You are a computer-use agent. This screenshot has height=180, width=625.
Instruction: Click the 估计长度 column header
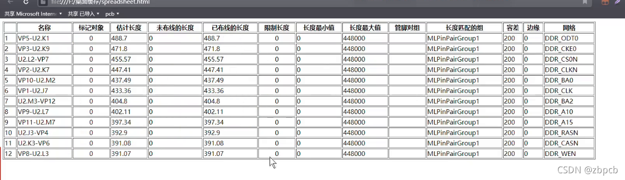click(129, 28)
